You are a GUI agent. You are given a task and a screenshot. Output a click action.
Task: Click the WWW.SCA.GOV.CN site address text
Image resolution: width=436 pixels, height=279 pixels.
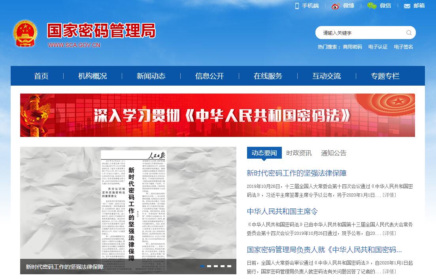click(74, 45)
